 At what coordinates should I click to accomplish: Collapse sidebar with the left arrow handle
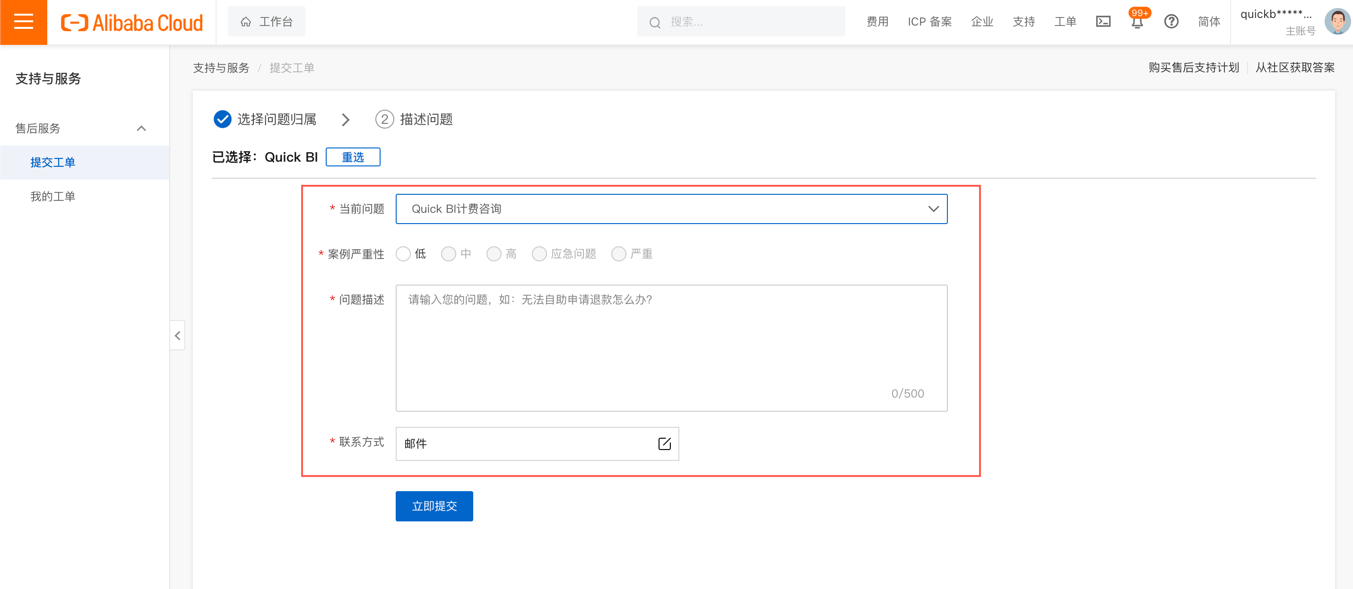point(178,335)
